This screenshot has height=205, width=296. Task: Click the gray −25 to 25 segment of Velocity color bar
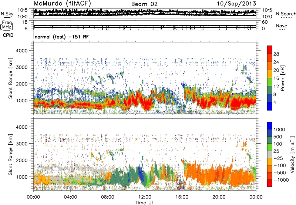(x=270, y=155)
